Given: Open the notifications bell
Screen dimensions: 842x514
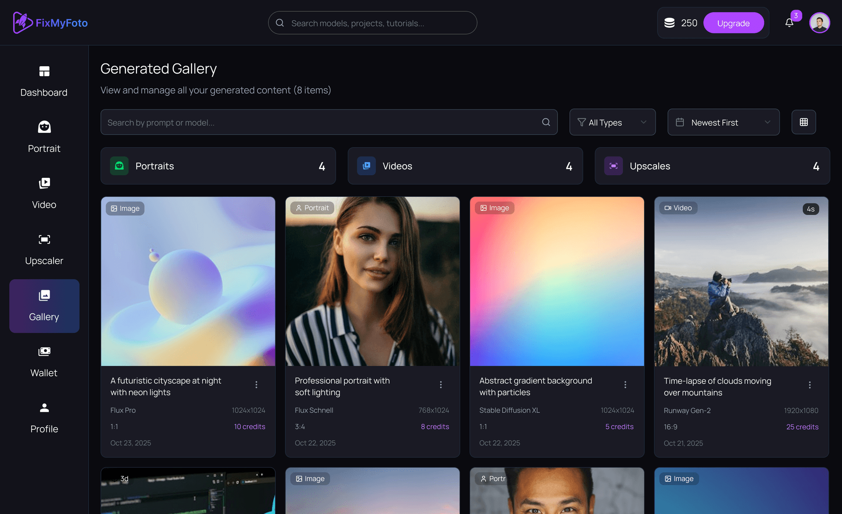Looking at the screenshot, I should [x=789, y=23].
